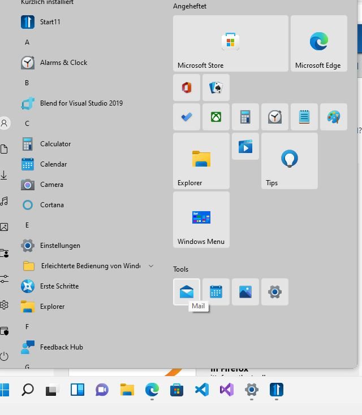Open the sidebar Settings gear icon

click(x=4, y=305)
